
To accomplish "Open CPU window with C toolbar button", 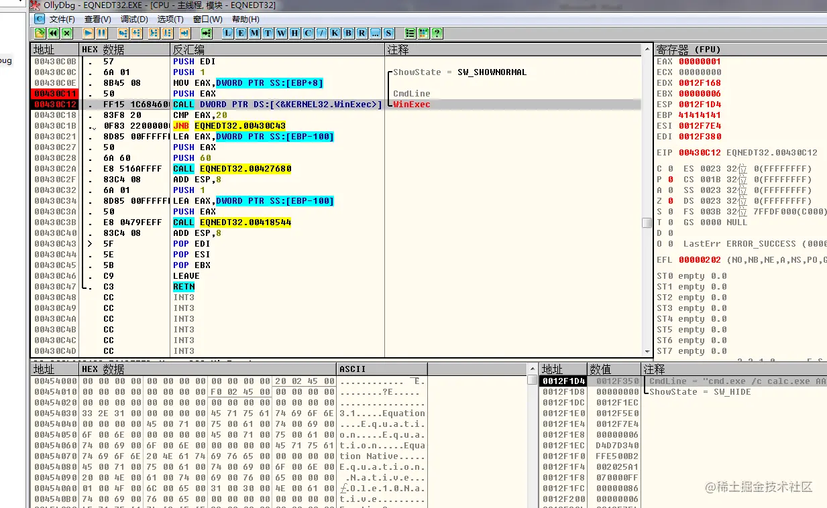I will (308, 33).
